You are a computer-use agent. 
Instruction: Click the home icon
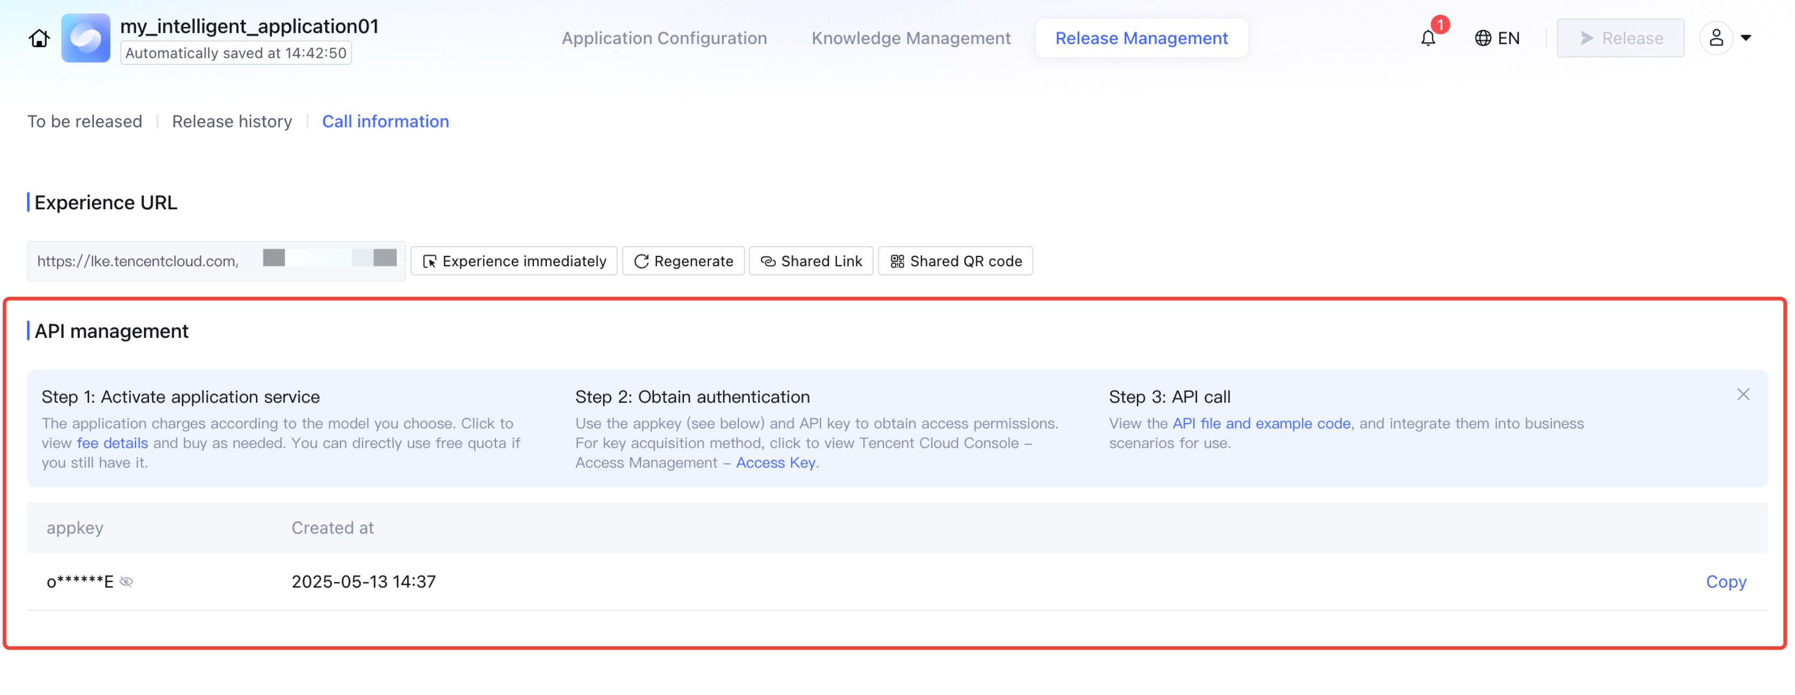(39, 39)
